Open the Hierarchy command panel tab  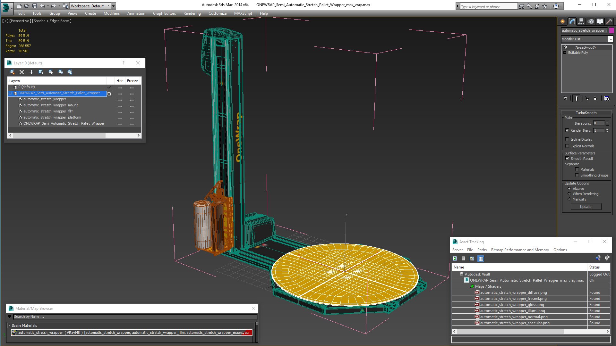(x=581, y=21)
